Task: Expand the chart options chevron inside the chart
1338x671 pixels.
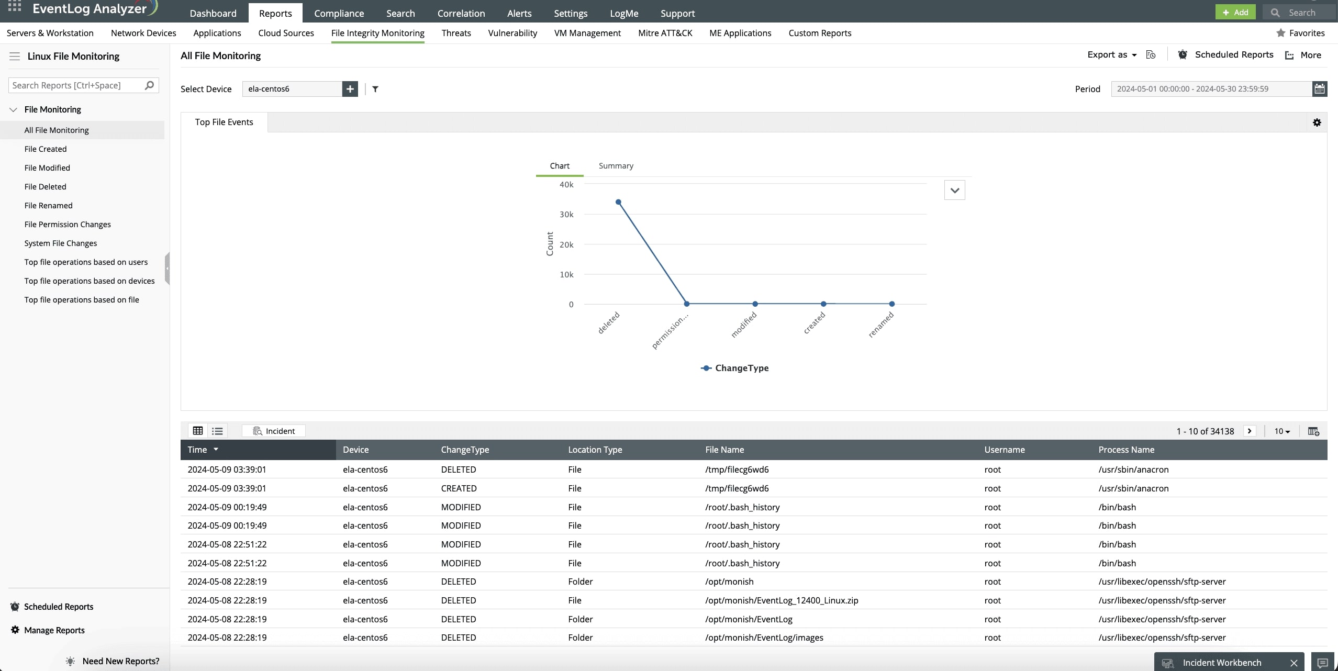Action: pos(954,190)
